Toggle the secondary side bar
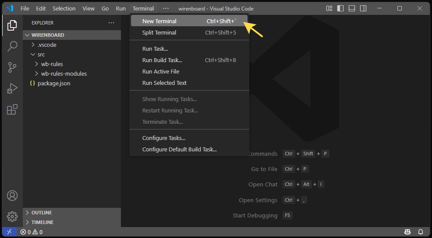Screen dimensions: 432x238 click(363, 8)
